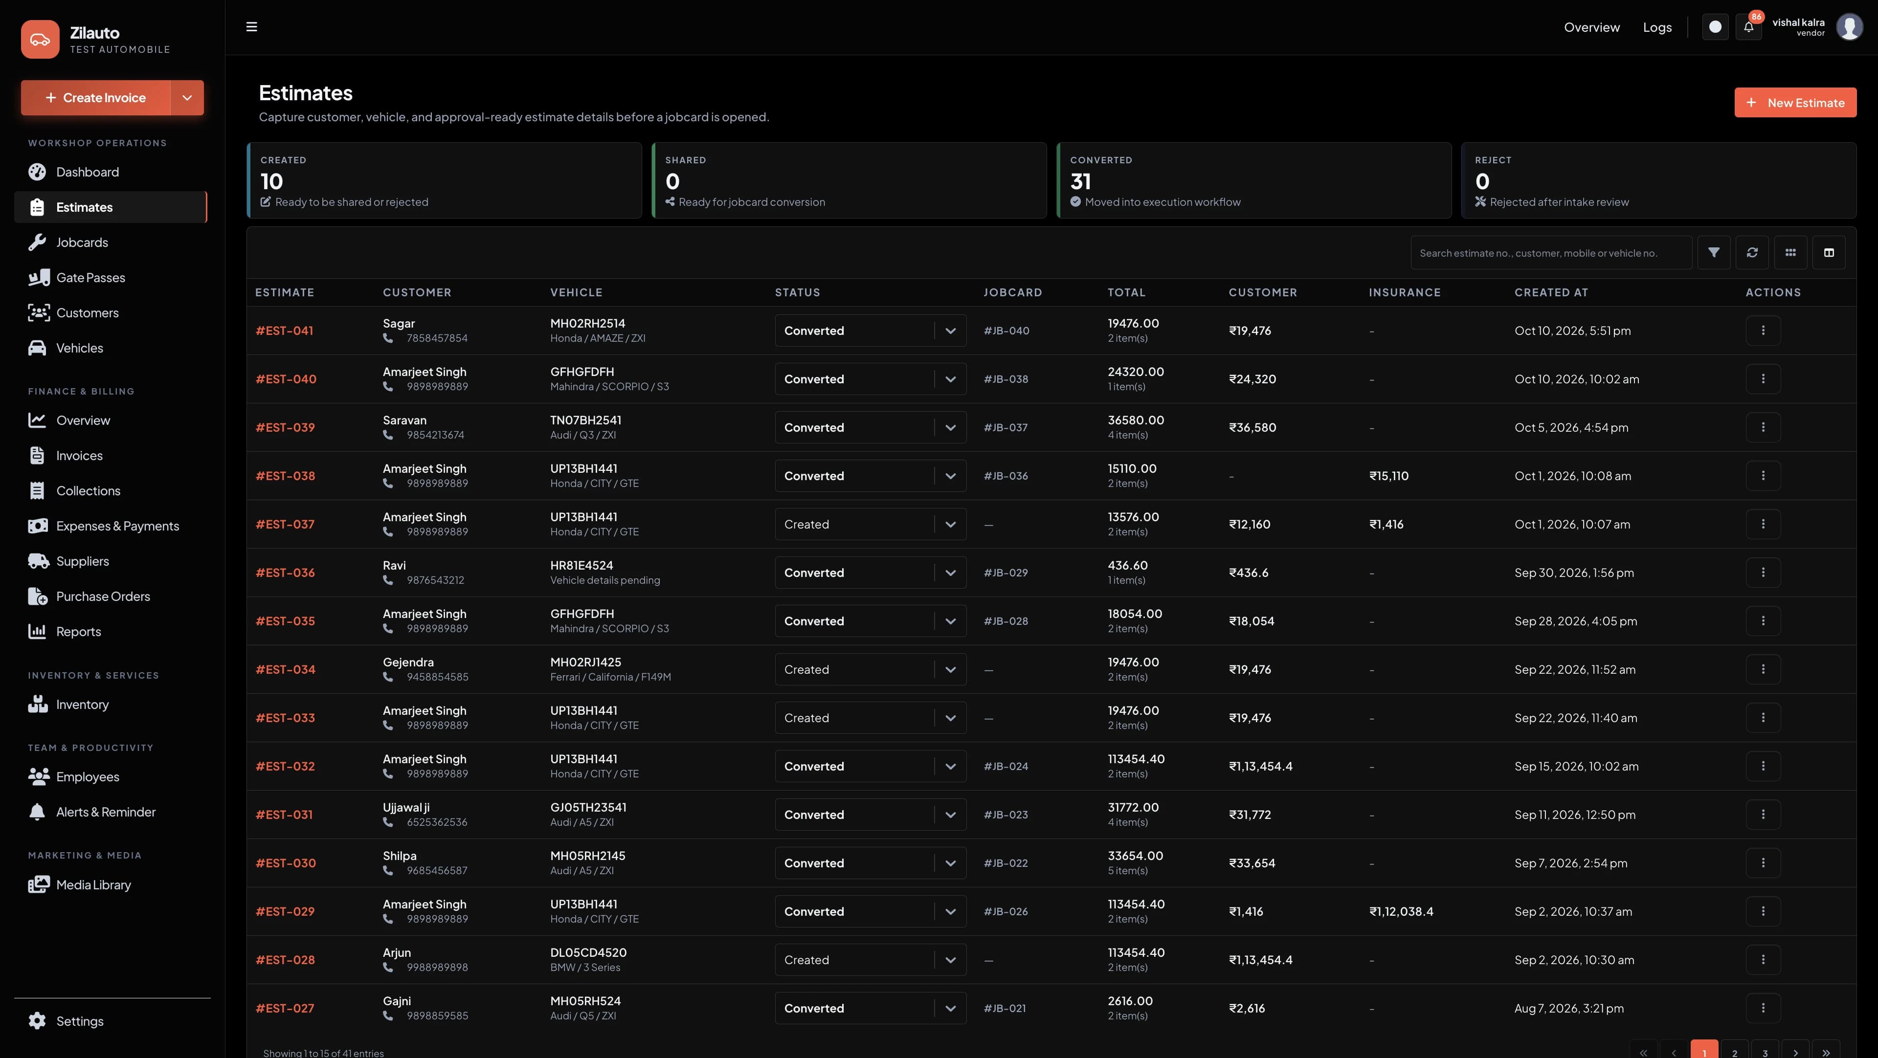The width and height of the screenshot is (1878, 1058).
Task: Refresh the estimates table
Action: coord(1752,252)
